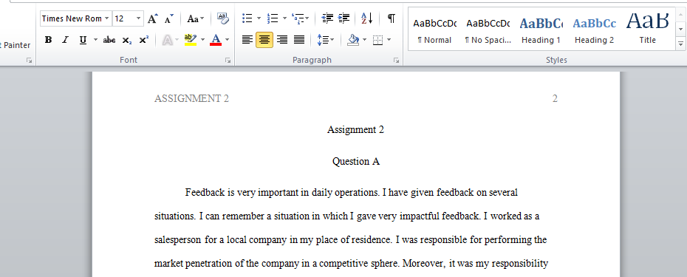Open the Borders dropdown arrow

(389, 40)
